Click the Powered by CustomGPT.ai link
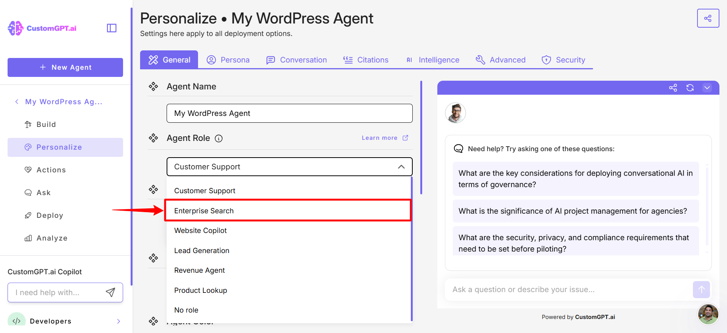 pos(578,317)
